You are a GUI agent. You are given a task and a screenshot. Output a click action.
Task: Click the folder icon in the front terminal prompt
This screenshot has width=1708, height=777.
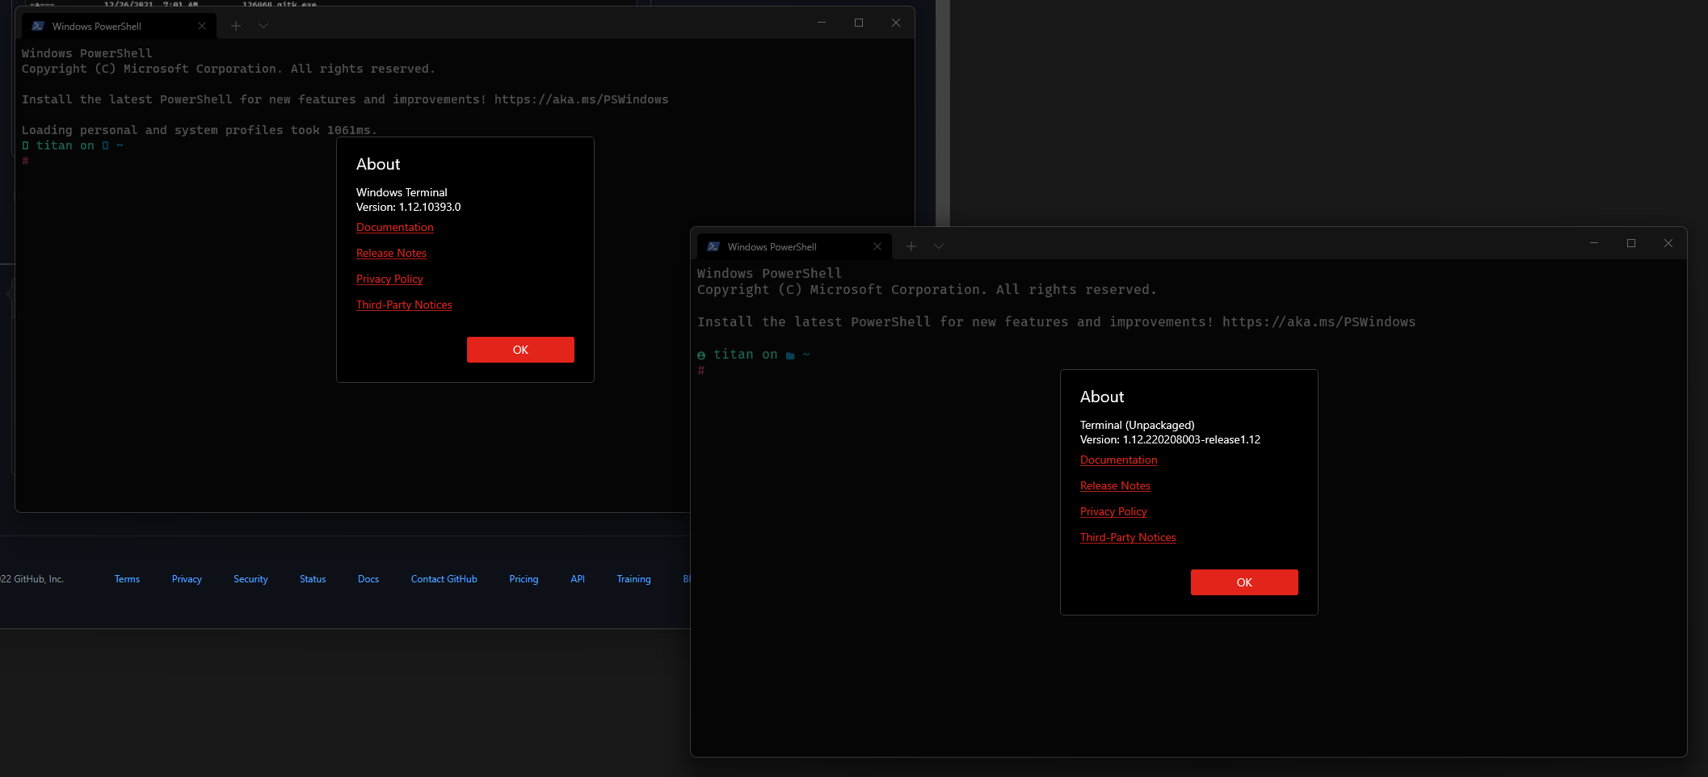(789, 354)
